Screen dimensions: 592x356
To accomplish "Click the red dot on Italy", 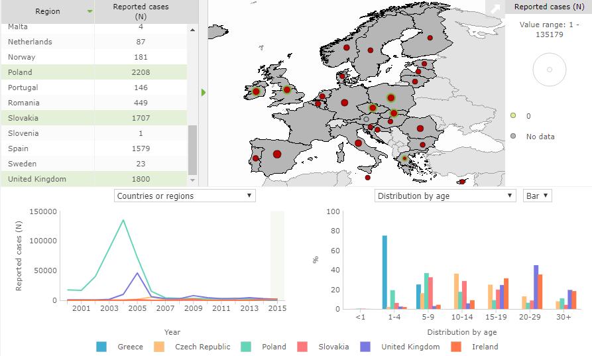I will point(358,143).
